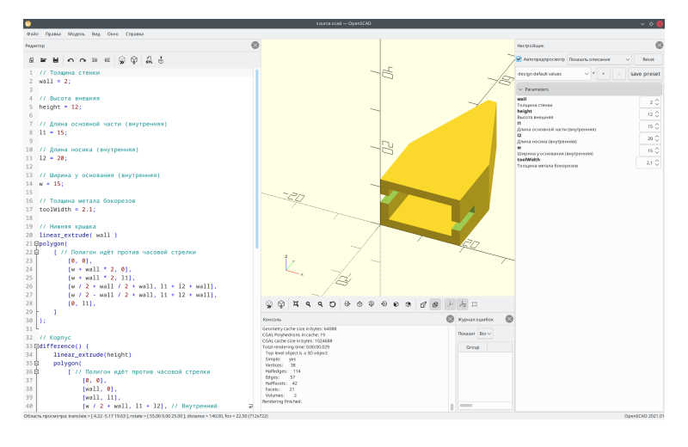Collapse the Parameters section
This screenshot has width=688, height=447.
pos(521,89)
